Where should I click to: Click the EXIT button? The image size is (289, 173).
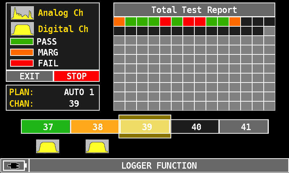30,76
